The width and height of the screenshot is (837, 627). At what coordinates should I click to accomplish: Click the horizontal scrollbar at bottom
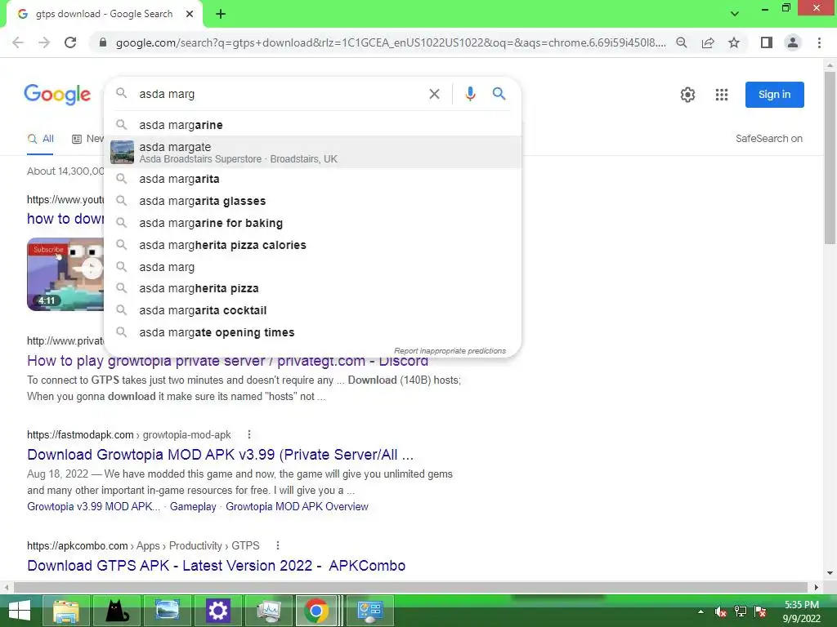410,587
